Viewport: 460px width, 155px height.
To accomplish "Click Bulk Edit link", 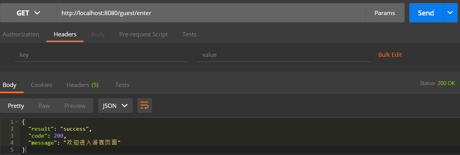I will [x=390, y=55].
